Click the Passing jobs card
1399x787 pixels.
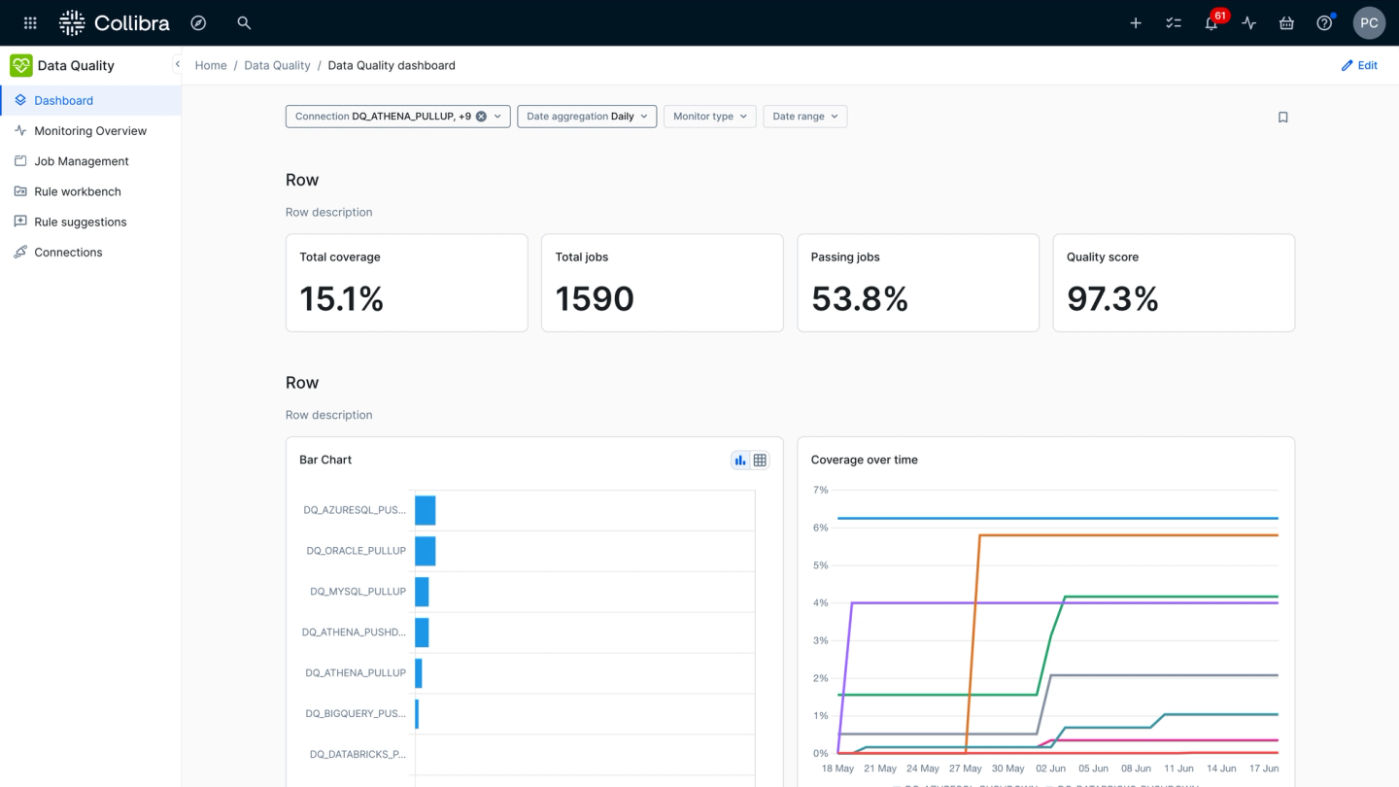[x=917, y=283]
